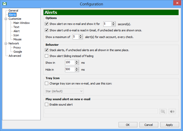183x131 pixels.
Task: Click the 'Hide in' 500 ms field
Action: 70,69
